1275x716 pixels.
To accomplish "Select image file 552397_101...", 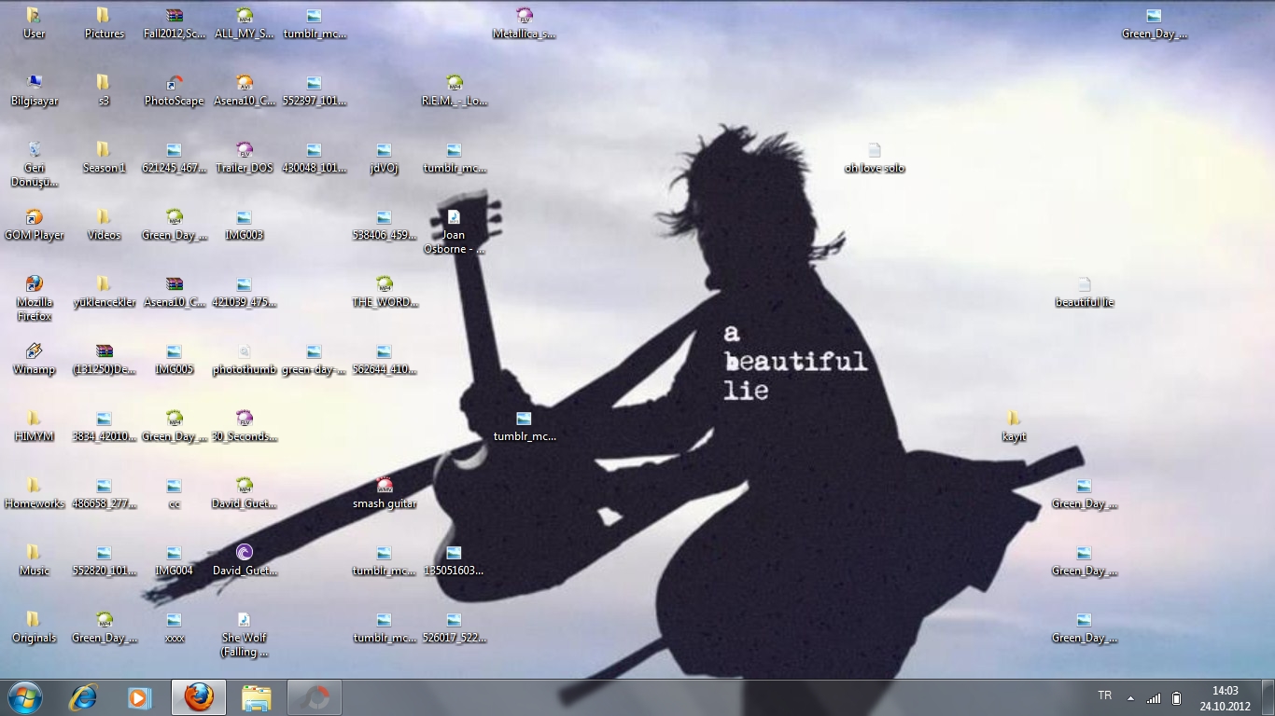I will 314,90.
